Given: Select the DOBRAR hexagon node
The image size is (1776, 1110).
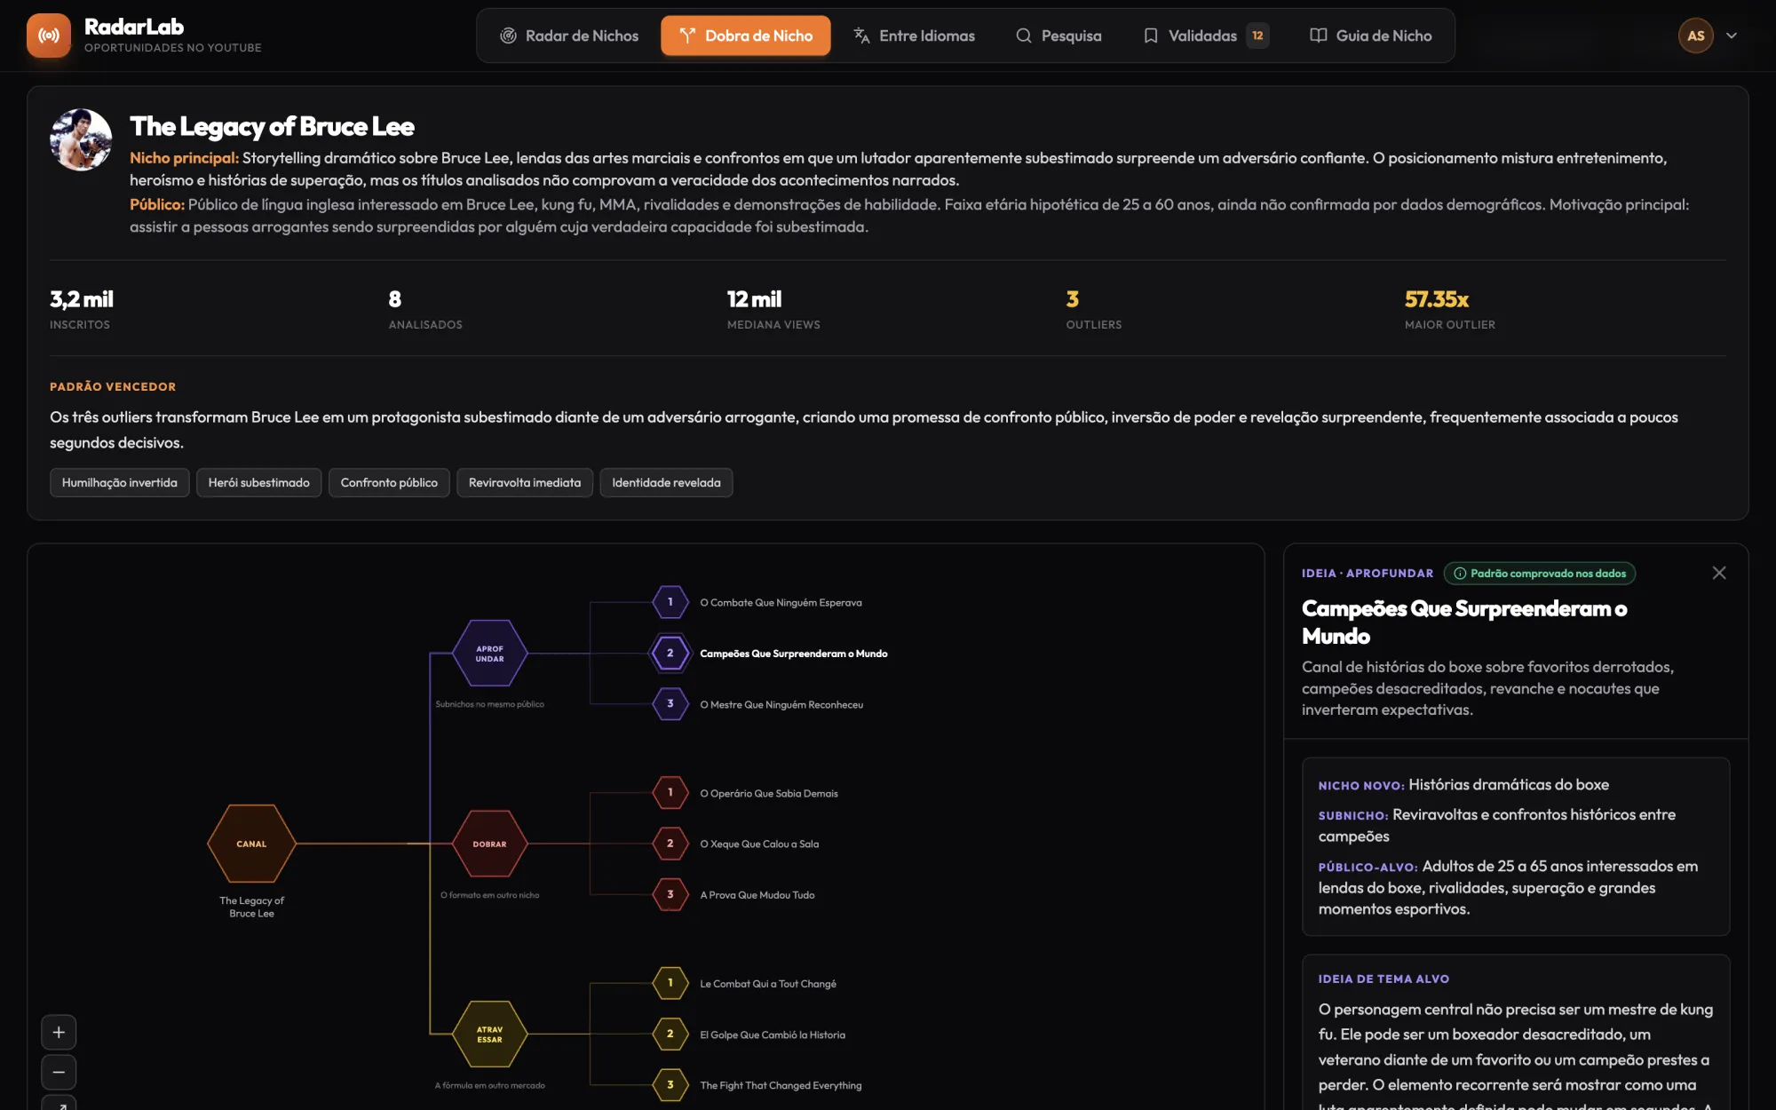Looking at the screenshot, I should [x=489, y=844].
